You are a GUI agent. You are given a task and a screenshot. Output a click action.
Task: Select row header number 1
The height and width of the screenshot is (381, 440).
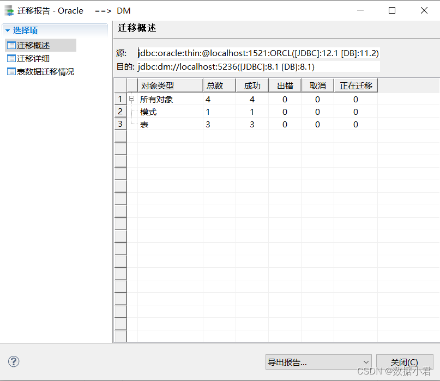point(120,99)
